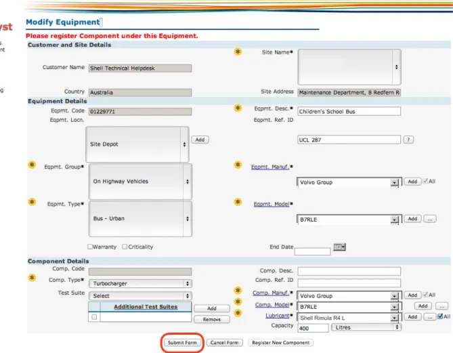Expand the Eqpmt. Model B7RLE combo box
This screenshot has width=453, height=353.
coord(394,220)
